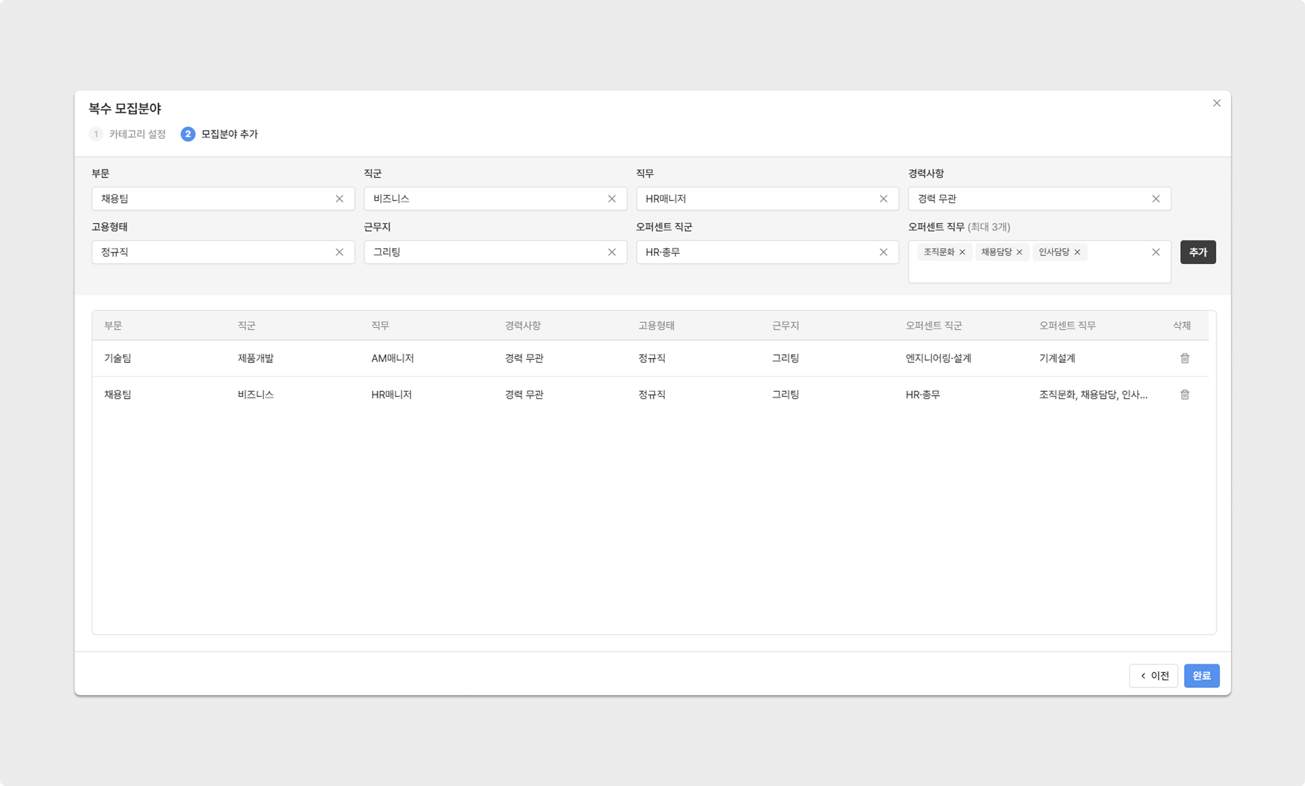1305x786 pixels.
Task: Clear the 직무 field HR매니저
Action: pyautogui.click(x=883, y=199)
